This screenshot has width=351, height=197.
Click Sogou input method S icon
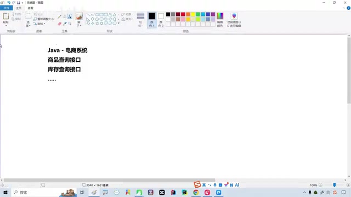pos(197,184)
